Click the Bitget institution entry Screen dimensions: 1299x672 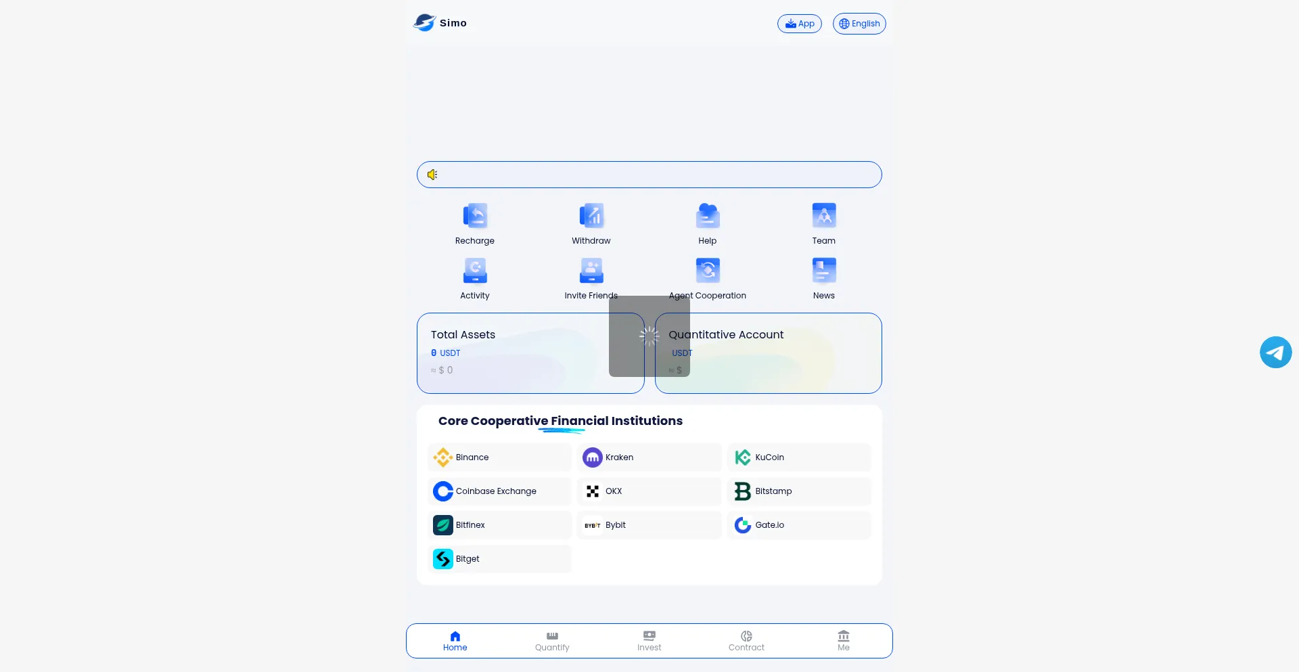click(x=499, y=559)
